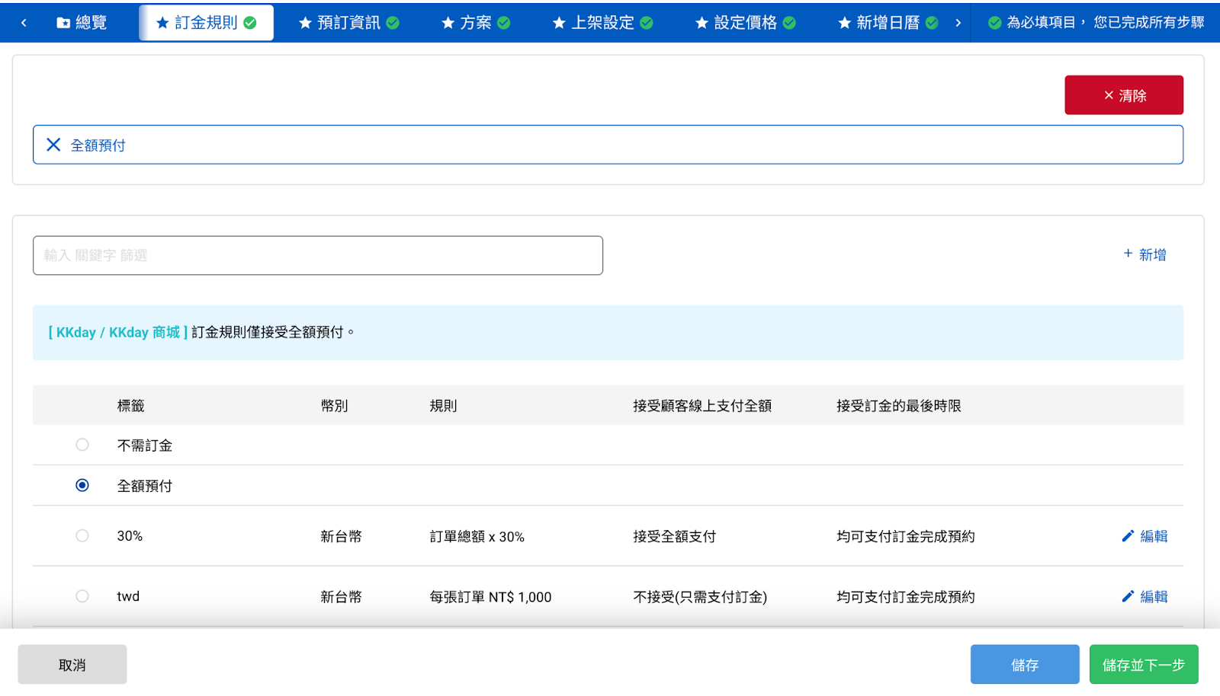Click the green check on 訂金規則 tab
1220x696 pixels.
250,23
